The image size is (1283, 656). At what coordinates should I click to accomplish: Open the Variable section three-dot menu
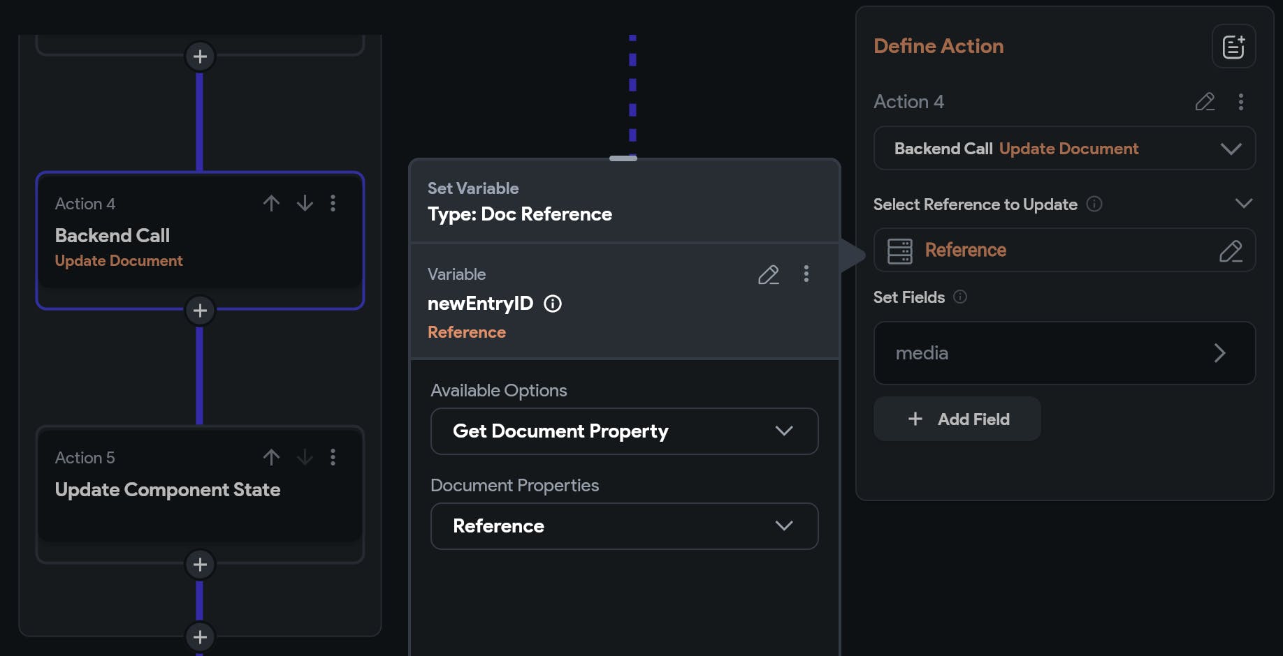pyautogui.click(x=806, y=274)
